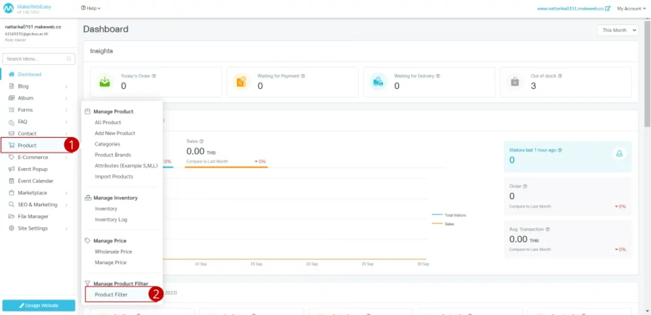Open the This Month period dropdown
The image size is (651, 315).
pos(618,30)
